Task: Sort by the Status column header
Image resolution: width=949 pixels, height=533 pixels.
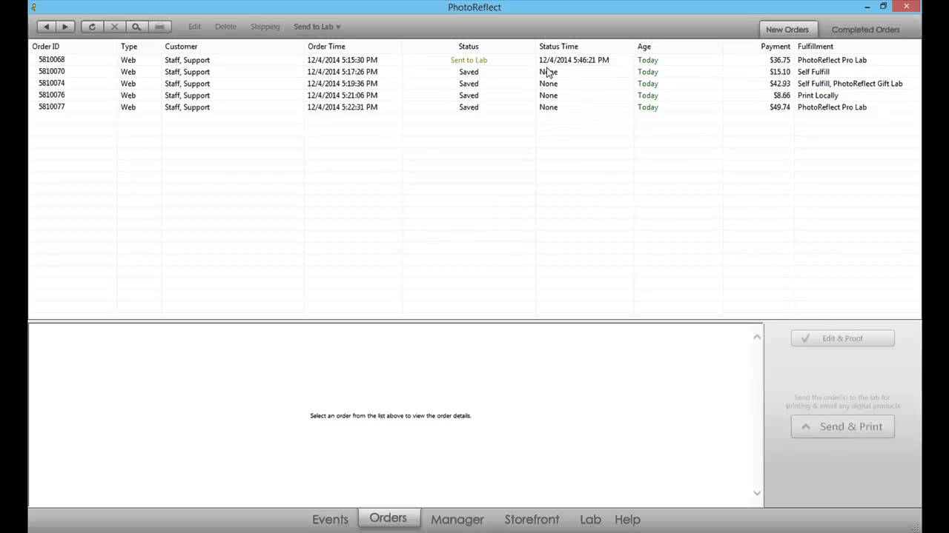Action: tap(469, 47)
